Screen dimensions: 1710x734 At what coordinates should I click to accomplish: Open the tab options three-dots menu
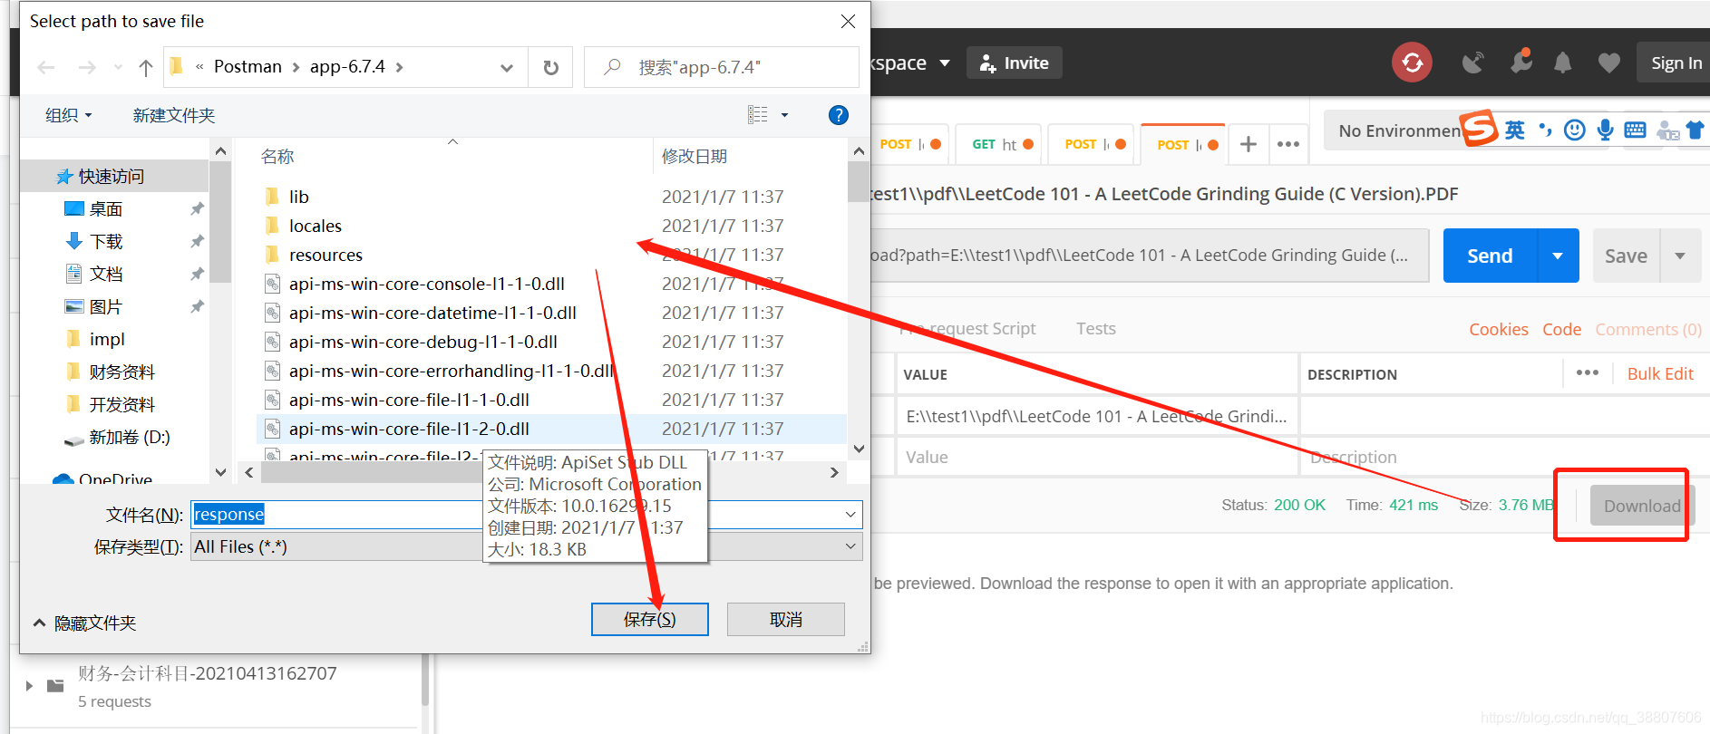click(x=1288, y=144)
